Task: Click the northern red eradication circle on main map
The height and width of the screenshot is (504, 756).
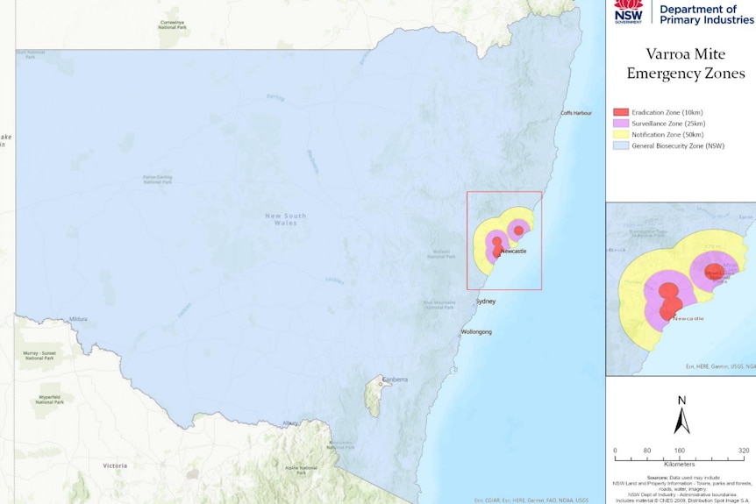Action: [518, 231]
